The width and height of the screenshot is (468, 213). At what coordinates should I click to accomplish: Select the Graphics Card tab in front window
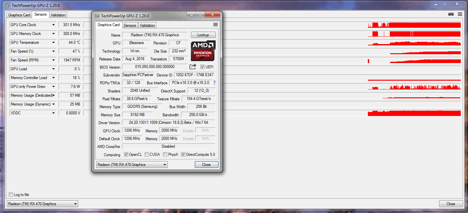(x=109, y=25)
